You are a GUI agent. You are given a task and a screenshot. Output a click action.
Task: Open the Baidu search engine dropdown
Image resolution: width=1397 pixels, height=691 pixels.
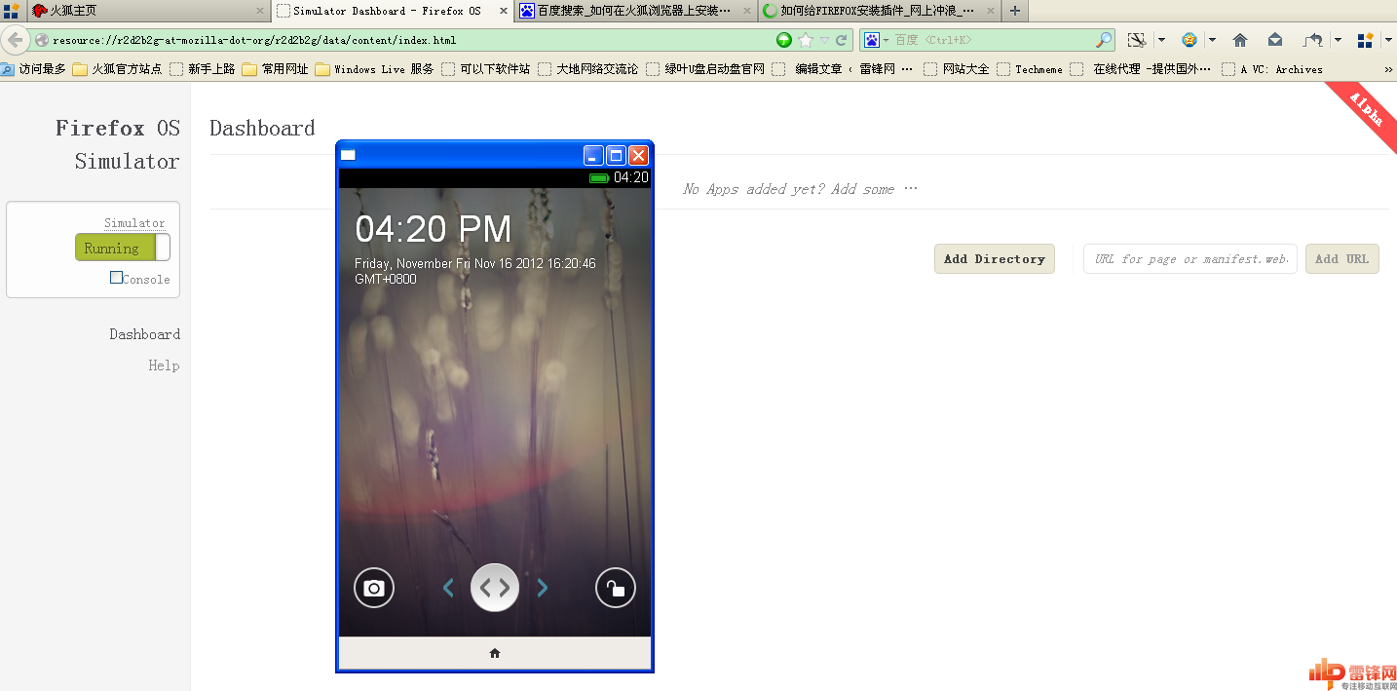tap(877, 40)
